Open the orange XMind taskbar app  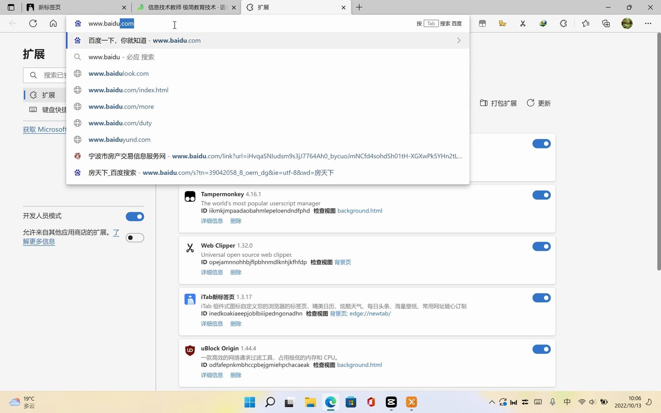412,402
